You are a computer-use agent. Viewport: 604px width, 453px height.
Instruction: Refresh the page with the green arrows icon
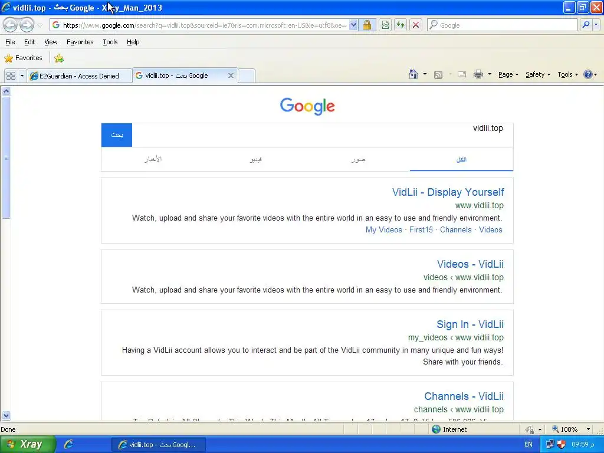point(401,25)
